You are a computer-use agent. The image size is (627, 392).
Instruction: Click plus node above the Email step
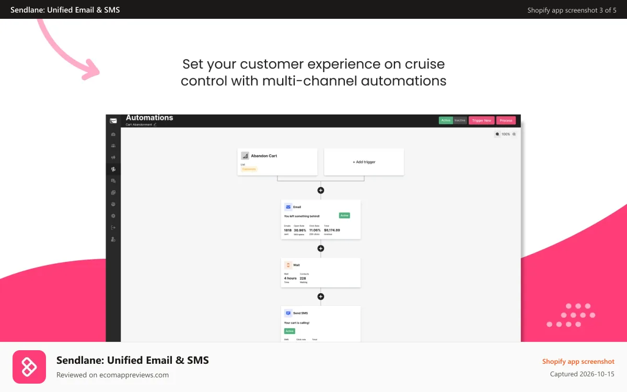point(321,190)
